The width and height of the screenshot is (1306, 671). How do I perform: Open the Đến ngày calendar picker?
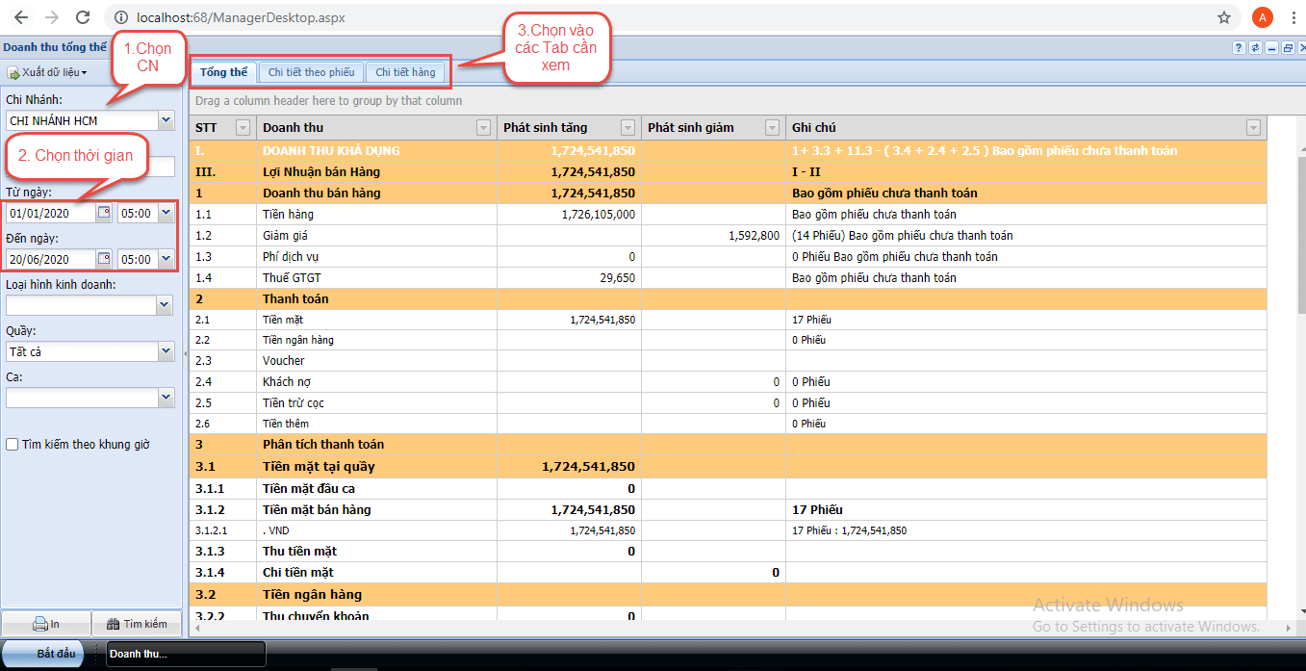tap(104, 259)
